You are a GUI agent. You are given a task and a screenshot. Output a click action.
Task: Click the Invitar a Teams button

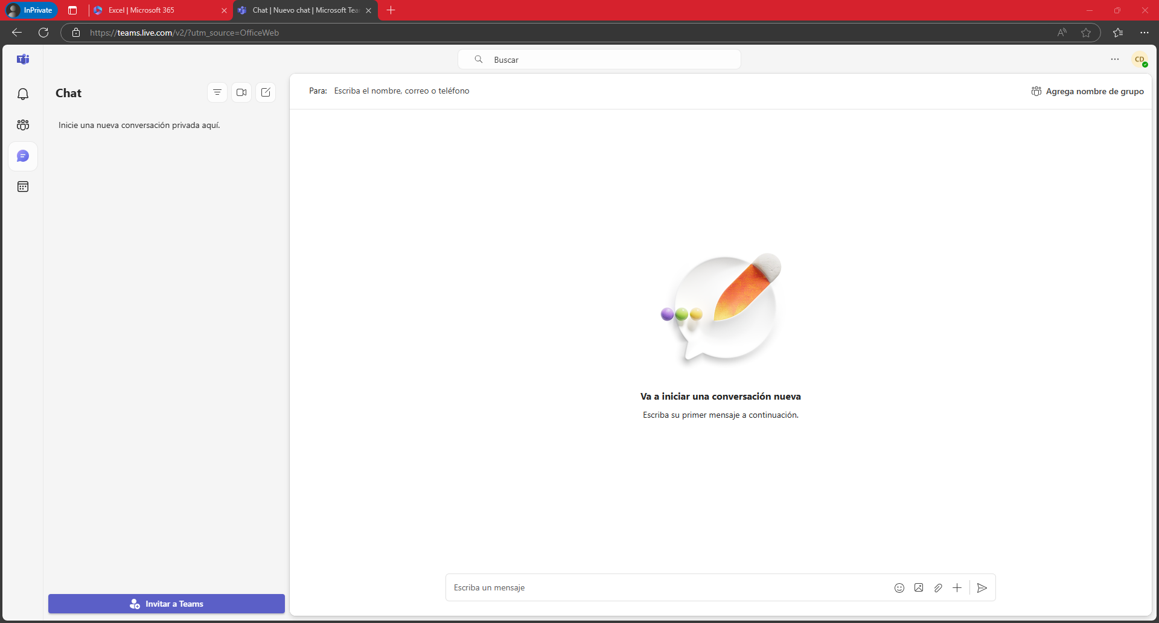click(167, 604)
